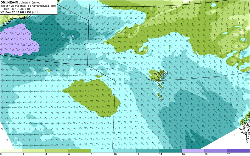Click the legend scale label "4"
This screenshot has height=156, width=250.
(x=46, y=154)
